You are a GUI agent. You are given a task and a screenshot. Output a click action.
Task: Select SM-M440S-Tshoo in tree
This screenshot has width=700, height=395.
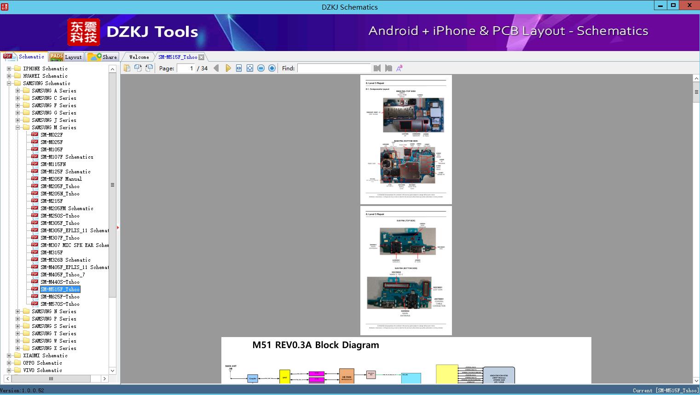(60, 282)
